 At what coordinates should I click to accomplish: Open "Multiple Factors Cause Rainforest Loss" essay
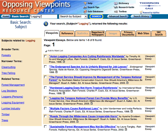74,109
